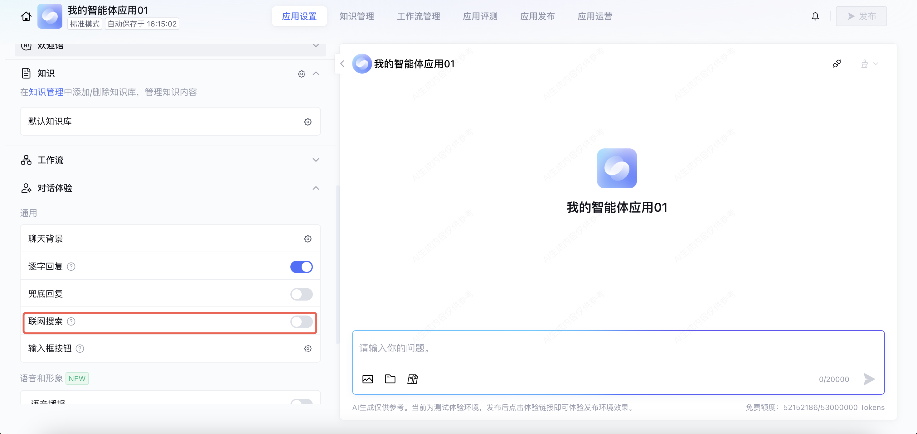Collapse the 知识 section chevron

pos(315,74)
